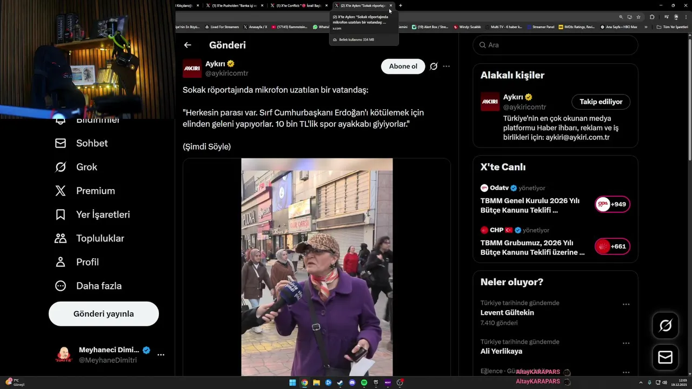Click the Takip ediyor button
This screenshot has width=692, height=389.
pyautogui.click(x=601, y=102)
